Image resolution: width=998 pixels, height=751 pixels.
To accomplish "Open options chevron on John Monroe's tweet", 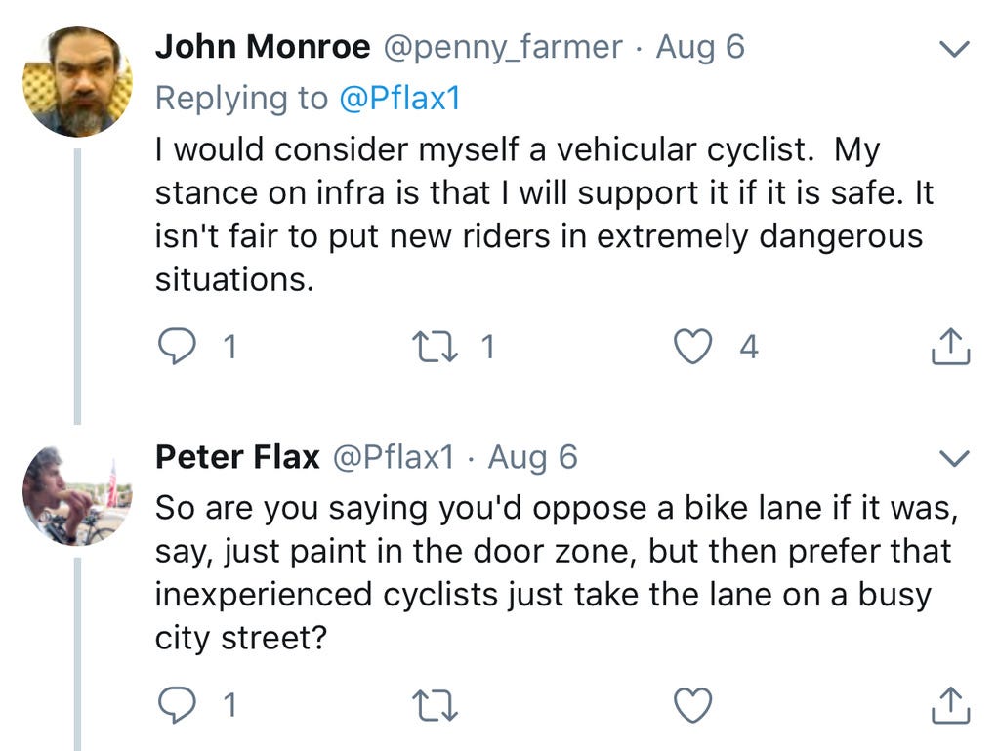I will tap(953, 49).
